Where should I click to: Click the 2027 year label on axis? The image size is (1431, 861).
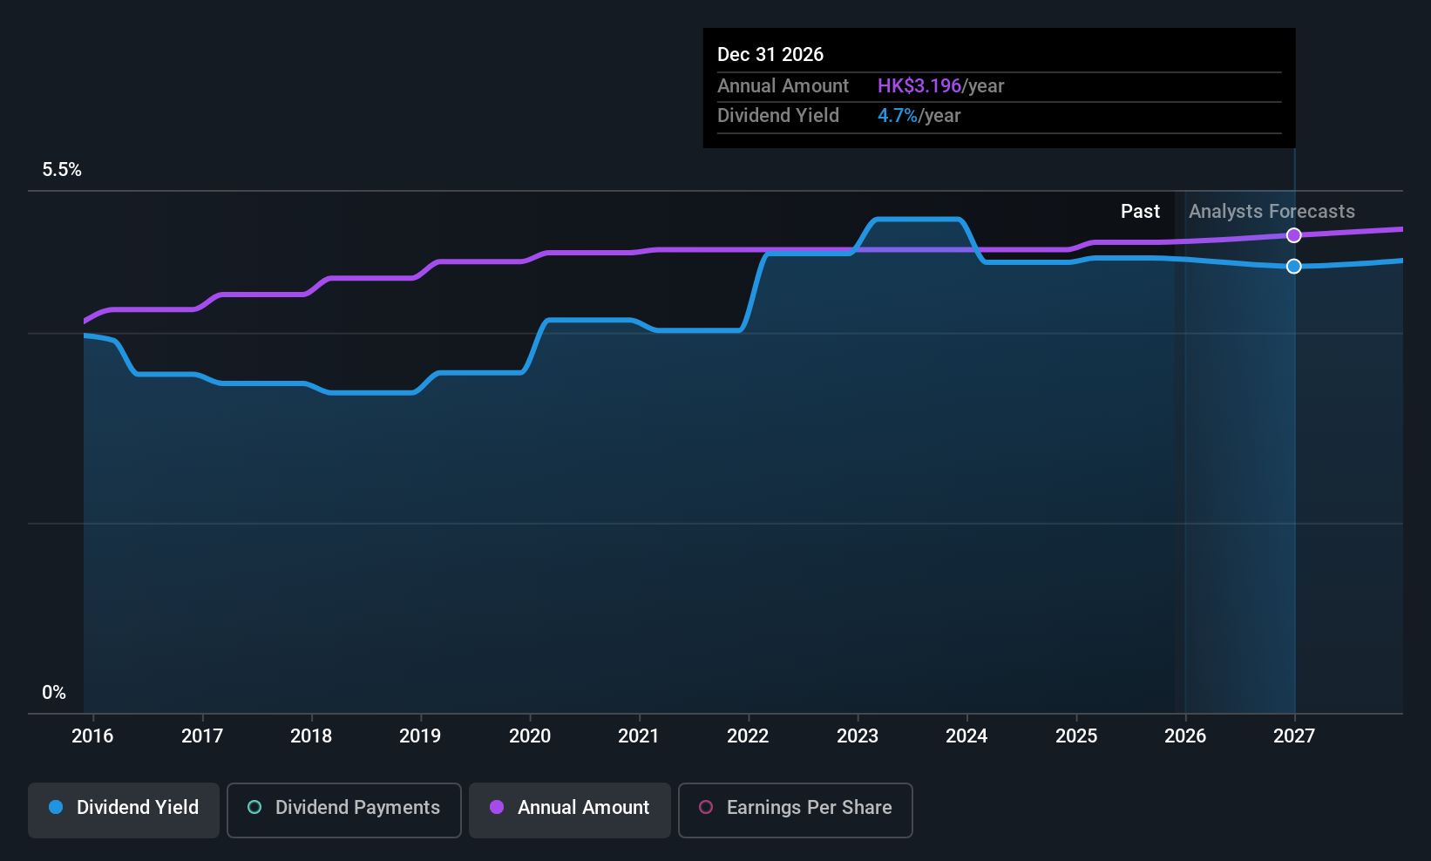1293,736
